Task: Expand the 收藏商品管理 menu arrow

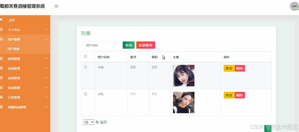Action: [46, 107]
